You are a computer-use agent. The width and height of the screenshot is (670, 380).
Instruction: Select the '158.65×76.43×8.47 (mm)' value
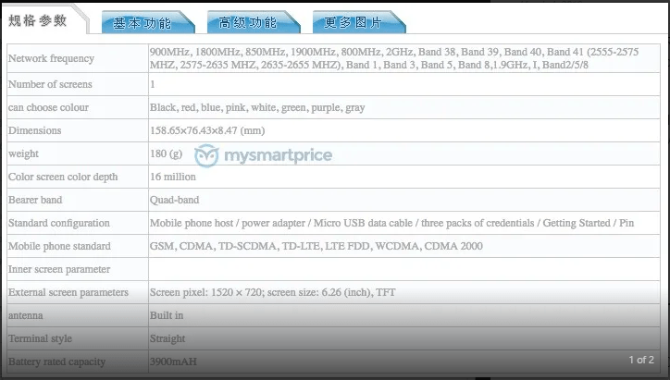[207, 130]
